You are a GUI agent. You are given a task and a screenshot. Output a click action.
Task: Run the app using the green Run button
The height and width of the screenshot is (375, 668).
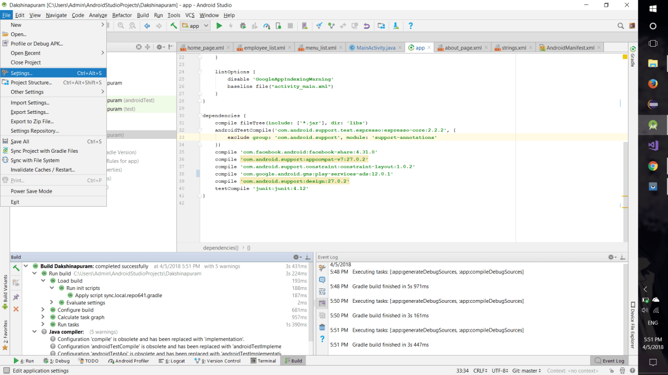tap(219, 26)
